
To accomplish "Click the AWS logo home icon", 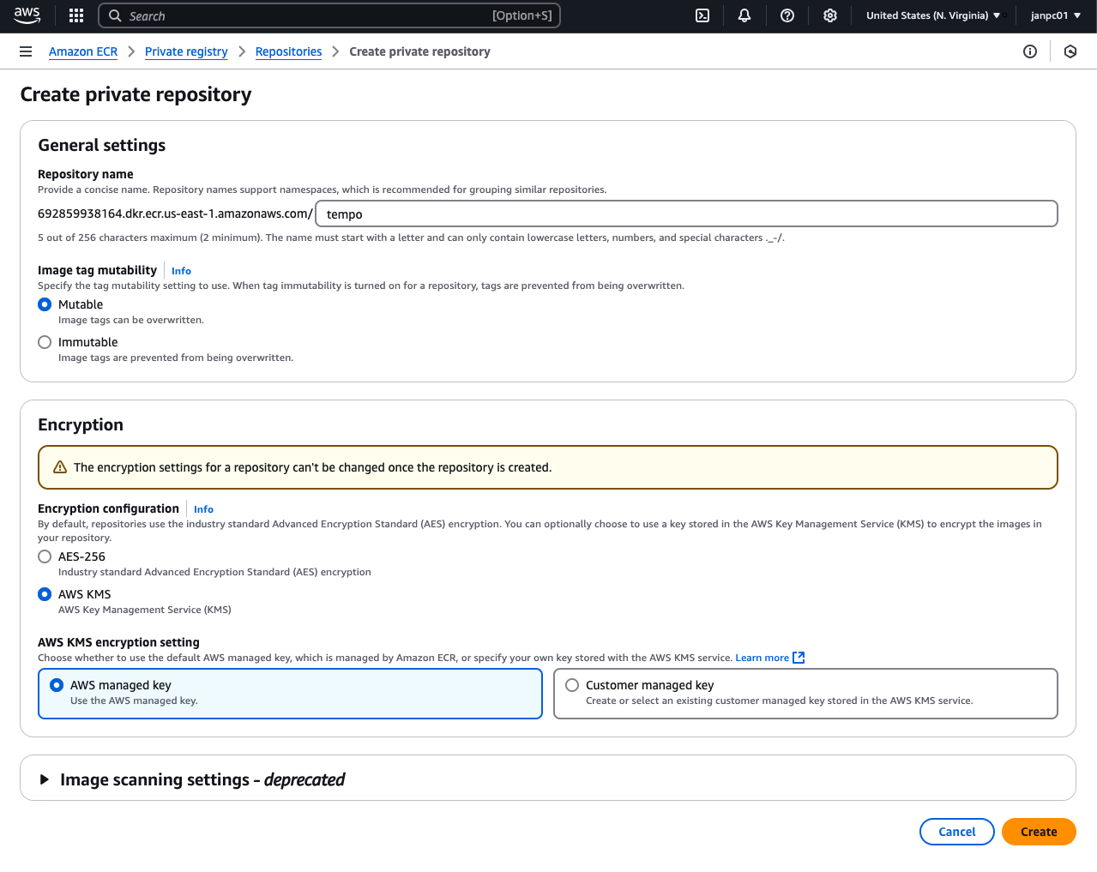I will pos(27,15).
